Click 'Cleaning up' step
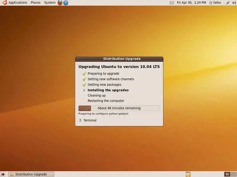 pyautogui.click(x=97, y=95)
